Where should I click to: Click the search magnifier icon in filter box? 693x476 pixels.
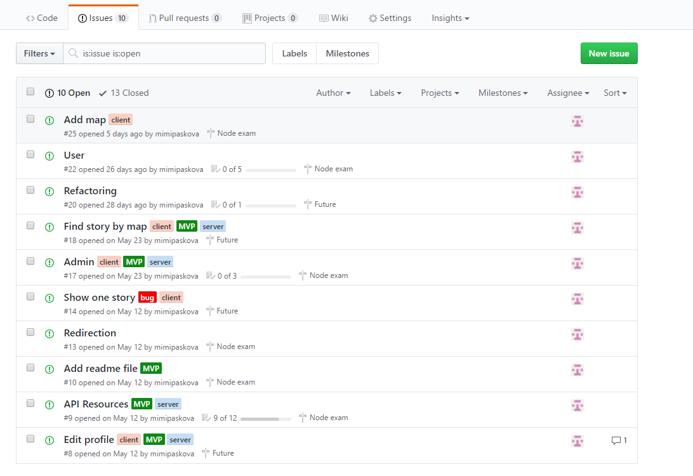click(x=74, y=53)
